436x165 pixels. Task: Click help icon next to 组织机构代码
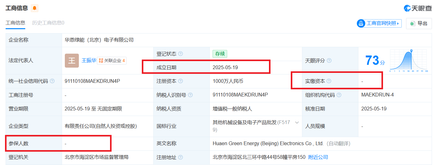[x=339, y=95]
